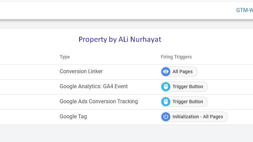Click the empty gray area below the table
This screenshot has height=142, width=253.
(126, 134)
